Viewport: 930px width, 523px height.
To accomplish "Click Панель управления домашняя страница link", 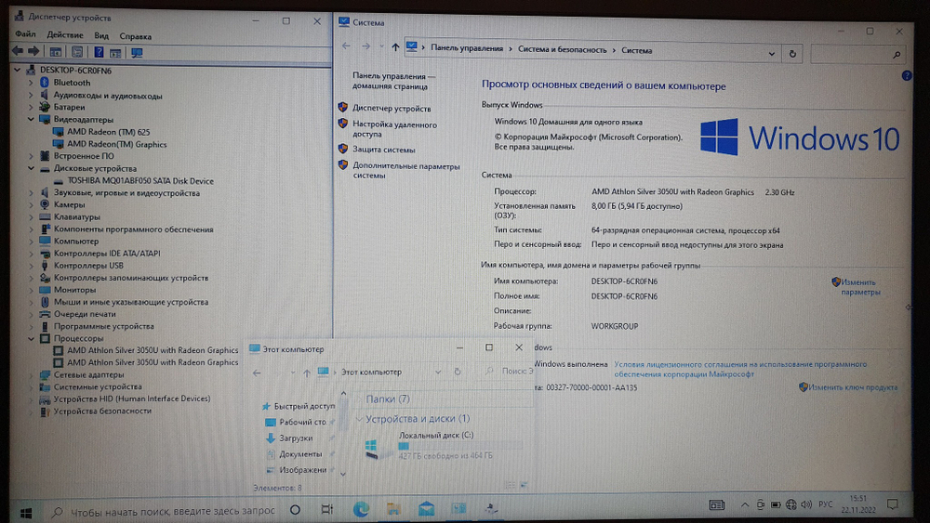I will (393, 81).
